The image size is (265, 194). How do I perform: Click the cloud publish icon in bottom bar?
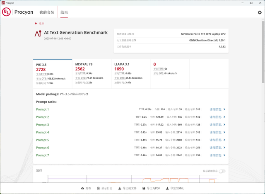pos(82,188)
